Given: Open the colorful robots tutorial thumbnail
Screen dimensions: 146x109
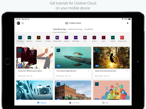Looking at the screenshot, I should point(111,90).
